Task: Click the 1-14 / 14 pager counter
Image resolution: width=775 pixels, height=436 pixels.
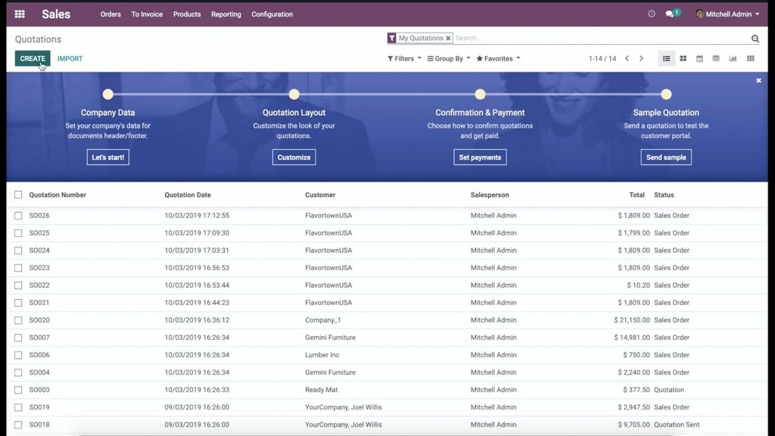Action: pos(602,58)
